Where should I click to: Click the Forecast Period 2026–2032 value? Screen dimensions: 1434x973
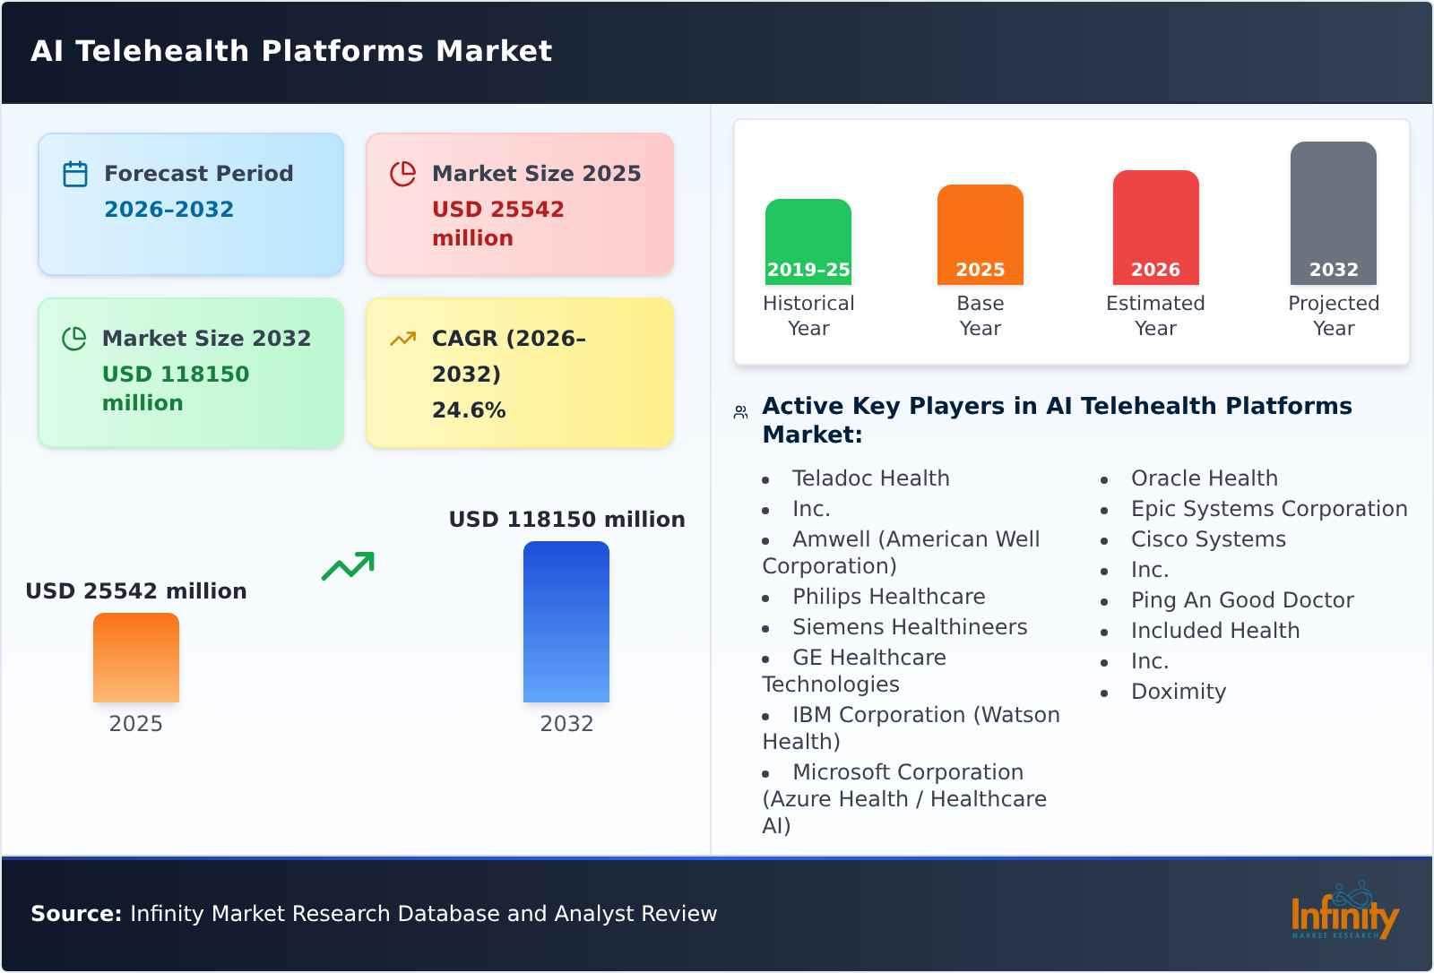[168, 210]
